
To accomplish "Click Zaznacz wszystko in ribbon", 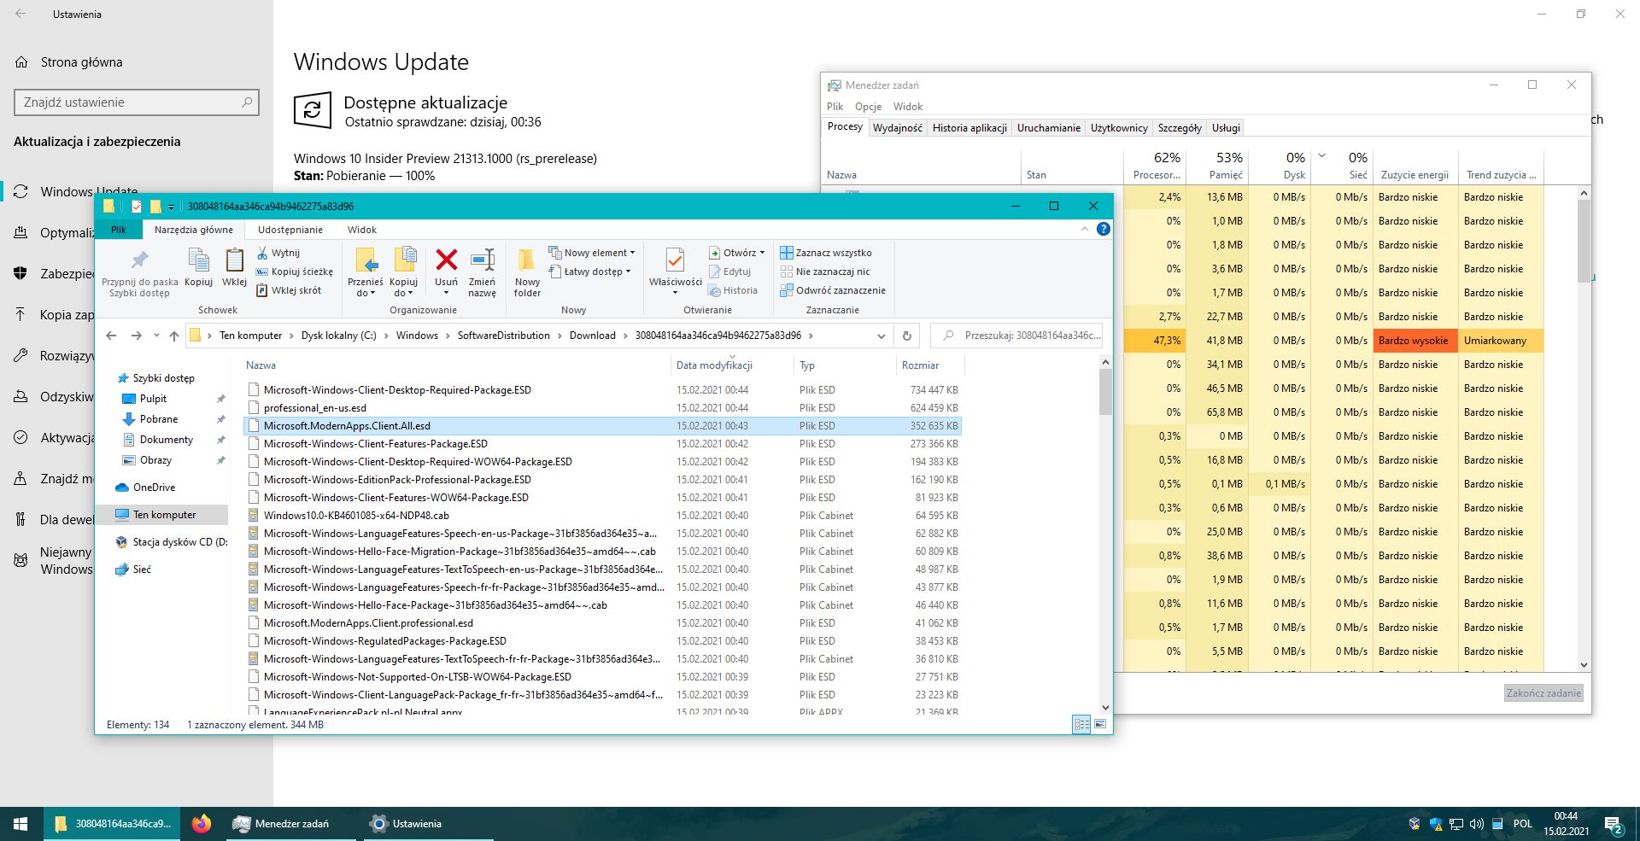I will [826, 253].
